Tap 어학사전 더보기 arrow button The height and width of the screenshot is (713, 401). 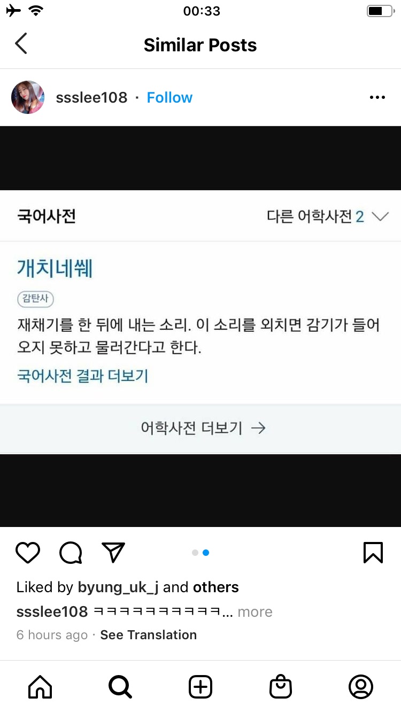point(200,428)
